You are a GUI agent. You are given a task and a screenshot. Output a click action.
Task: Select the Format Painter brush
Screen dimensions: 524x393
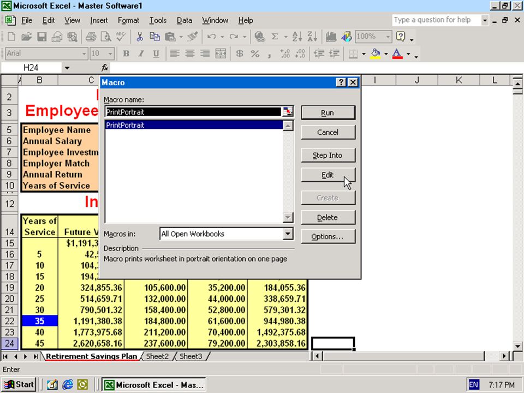pyautogui.click(x=193, y=37)
